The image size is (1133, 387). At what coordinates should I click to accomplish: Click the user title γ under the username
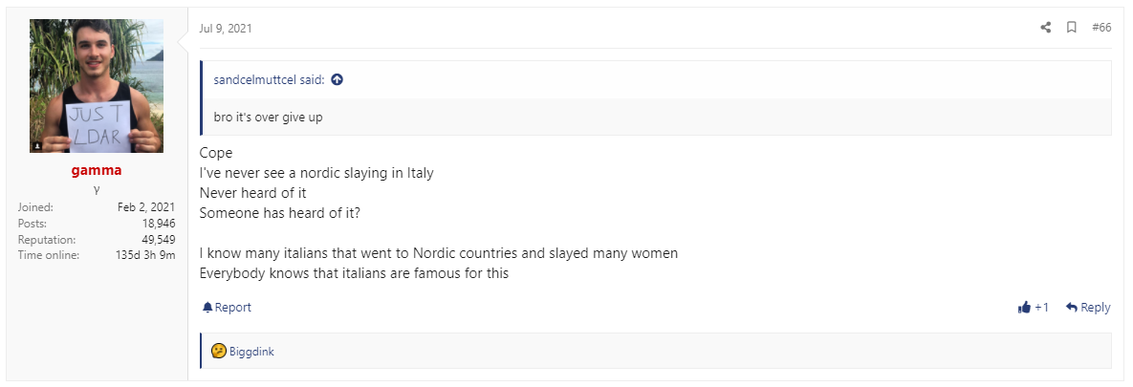97,189
